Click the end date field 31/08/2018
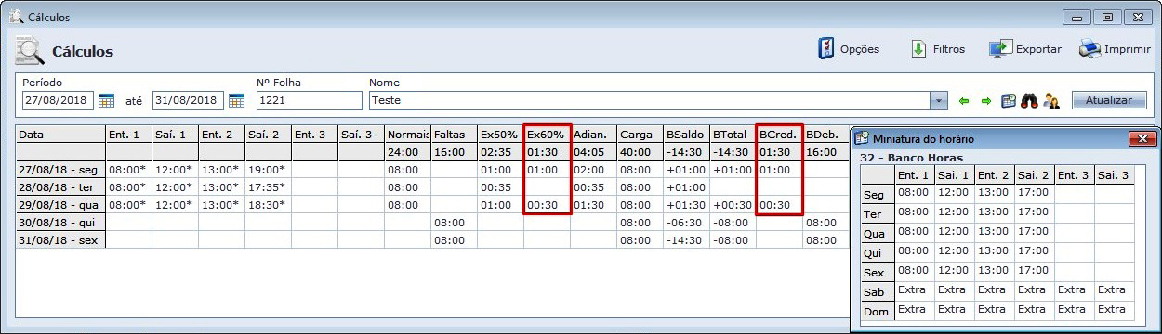This screenshot has height=334, width=1162. [188, 100]
